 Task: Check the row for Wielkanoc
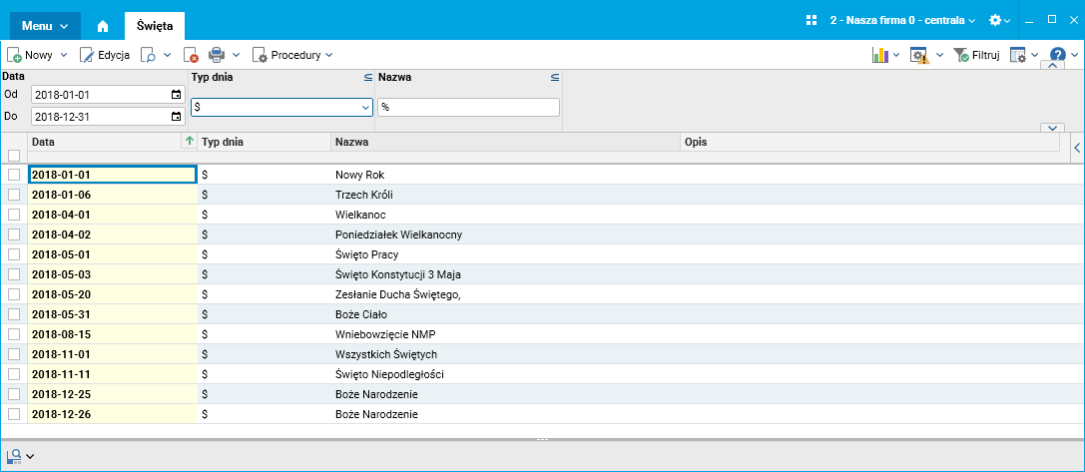click(14, 215)
